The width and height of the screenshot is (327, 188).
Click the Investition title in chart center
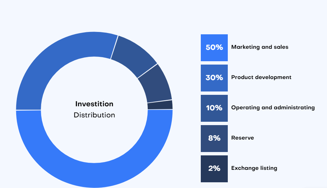point(94,104)
